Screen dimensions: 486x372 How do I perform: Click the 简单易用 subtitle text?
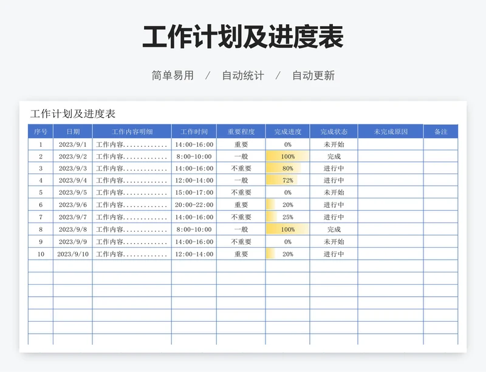pos(173,75)
